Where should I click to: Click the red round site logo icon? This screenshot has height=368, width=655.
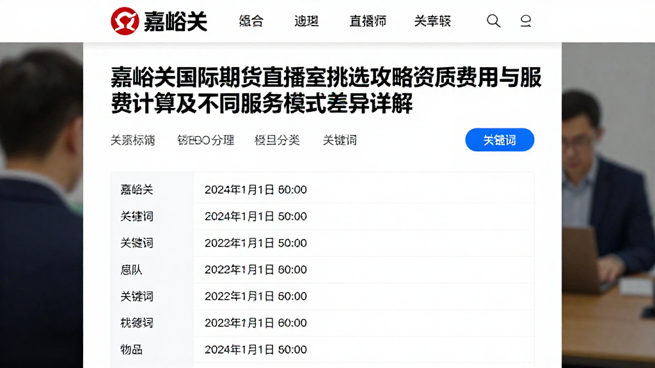pos(125,21)
